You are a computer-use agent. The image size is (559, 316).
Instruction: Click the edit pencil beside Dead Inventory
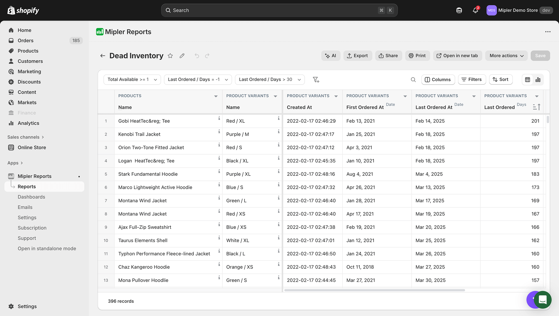pyautogui.click(x=182, y=56)
